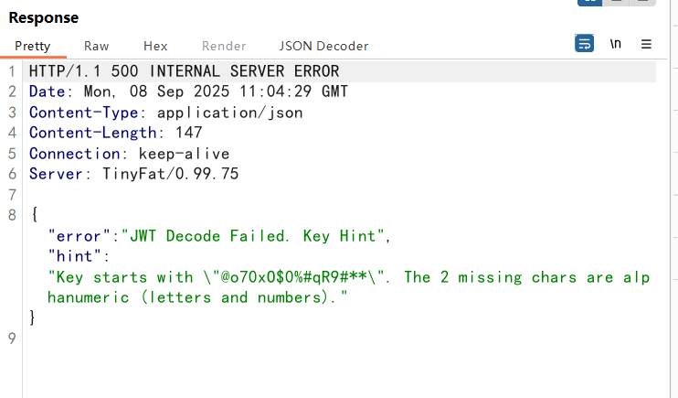Open the Hex view tab
This screenshot has height=398, width=678.
155,46
